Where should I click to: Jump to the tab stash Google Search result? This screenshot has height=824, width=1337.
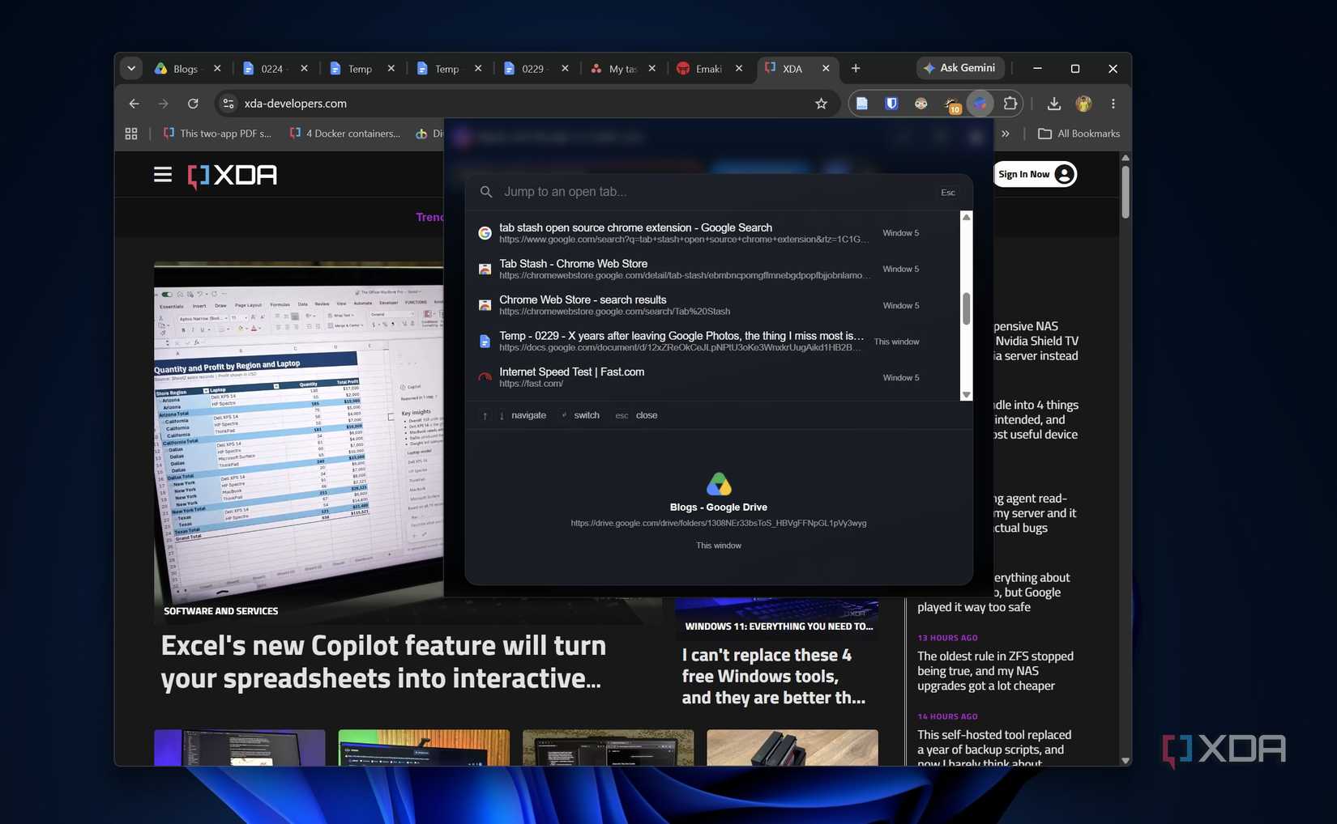pos(713,233)
